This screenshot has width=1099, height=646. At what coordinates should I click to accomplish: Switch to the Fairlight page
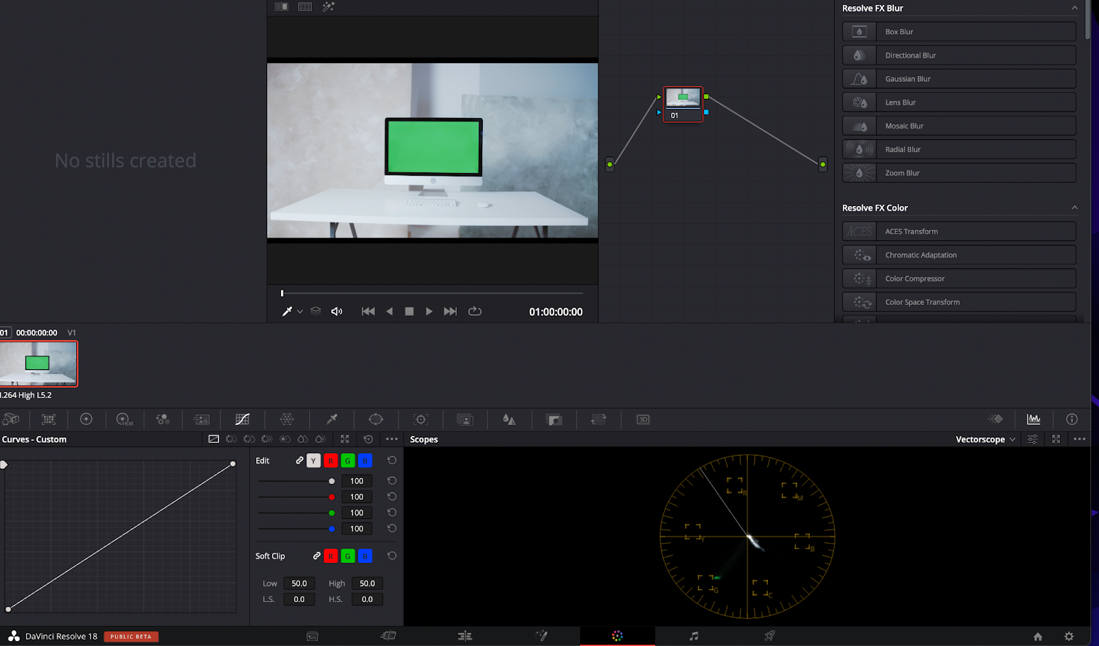(x=694, y=636)
